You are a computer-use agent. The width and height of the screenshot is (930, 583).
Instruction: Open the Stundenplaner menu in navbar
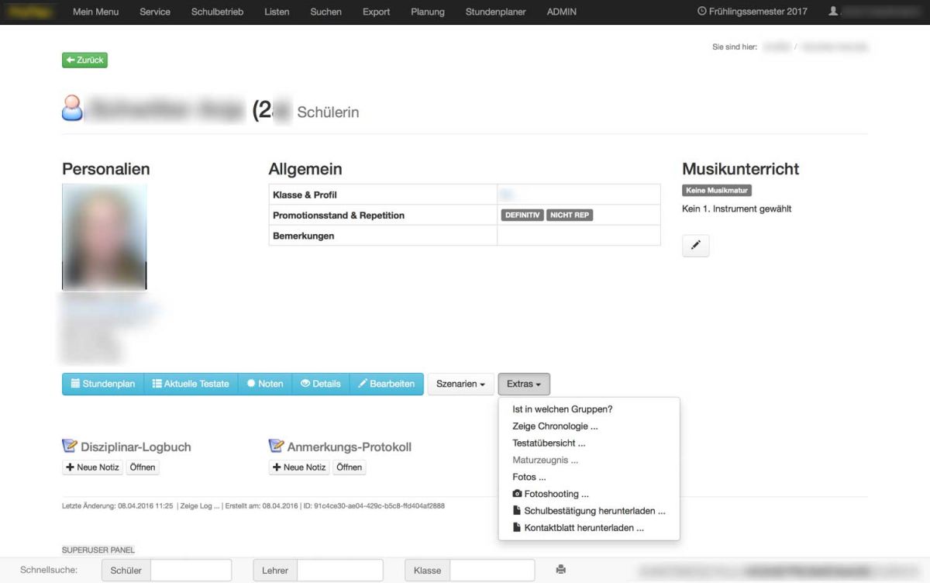(x=495, y=12)
